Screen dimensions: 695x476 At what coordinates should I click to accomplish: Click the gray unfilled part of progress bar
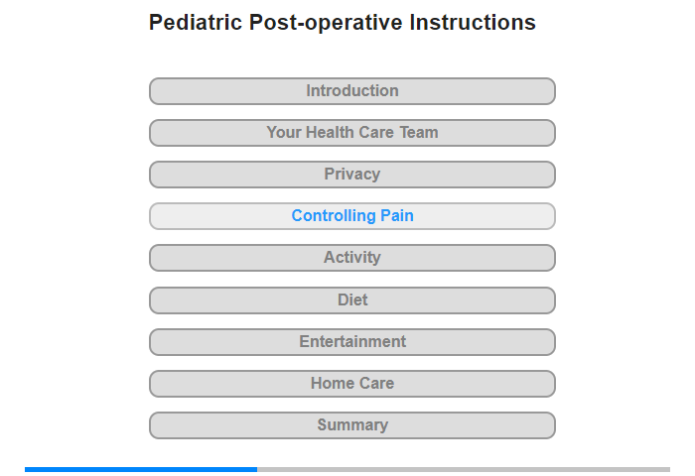click(x=464, y=469)
